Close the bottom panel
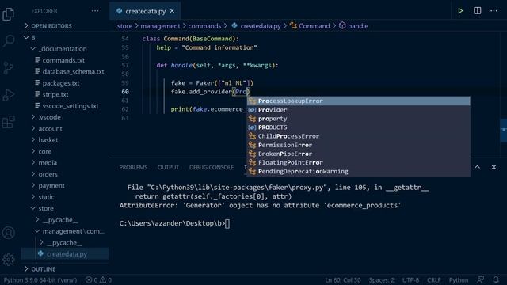Image resolution: width=507 pixels, height=285 pixels. [494, 167]
